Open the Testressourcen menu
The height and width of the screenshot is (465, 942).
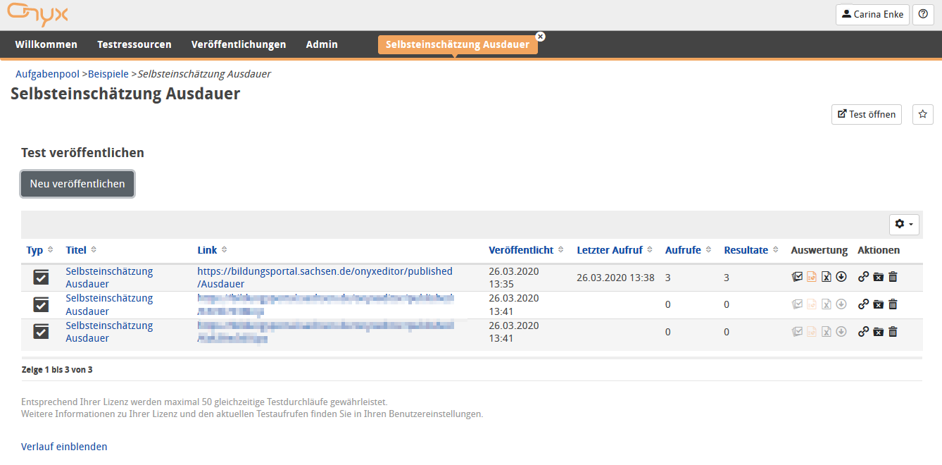(x=134, y=44)
